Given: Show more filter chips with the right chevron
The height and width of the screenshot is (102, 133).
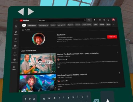Looking at the screenshot, I should 114,25.
